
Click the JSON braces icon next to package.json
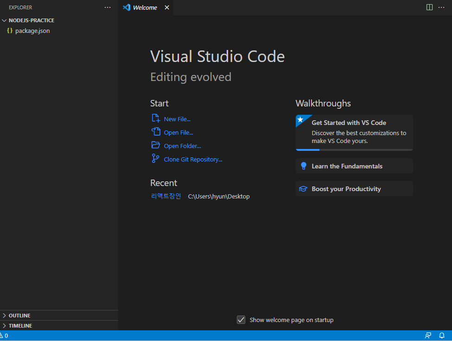click(x=10, y=31)
